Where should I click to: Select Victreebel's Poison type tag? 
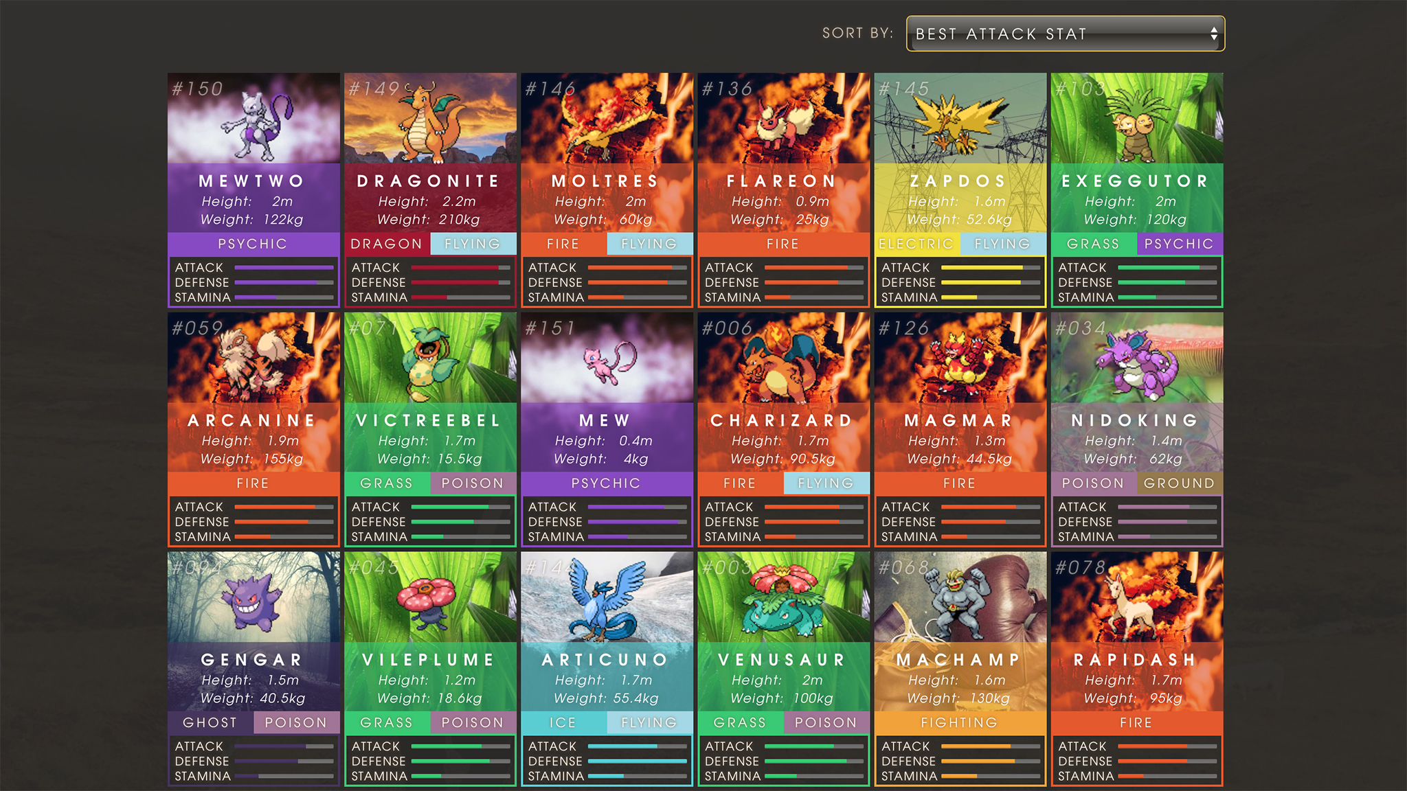pos(473,483)
